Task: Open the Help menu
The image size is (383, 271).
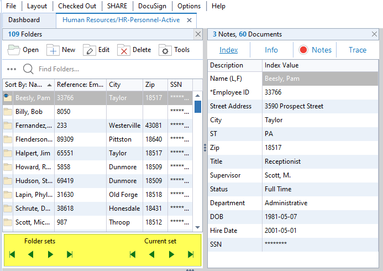Action: 218,6
